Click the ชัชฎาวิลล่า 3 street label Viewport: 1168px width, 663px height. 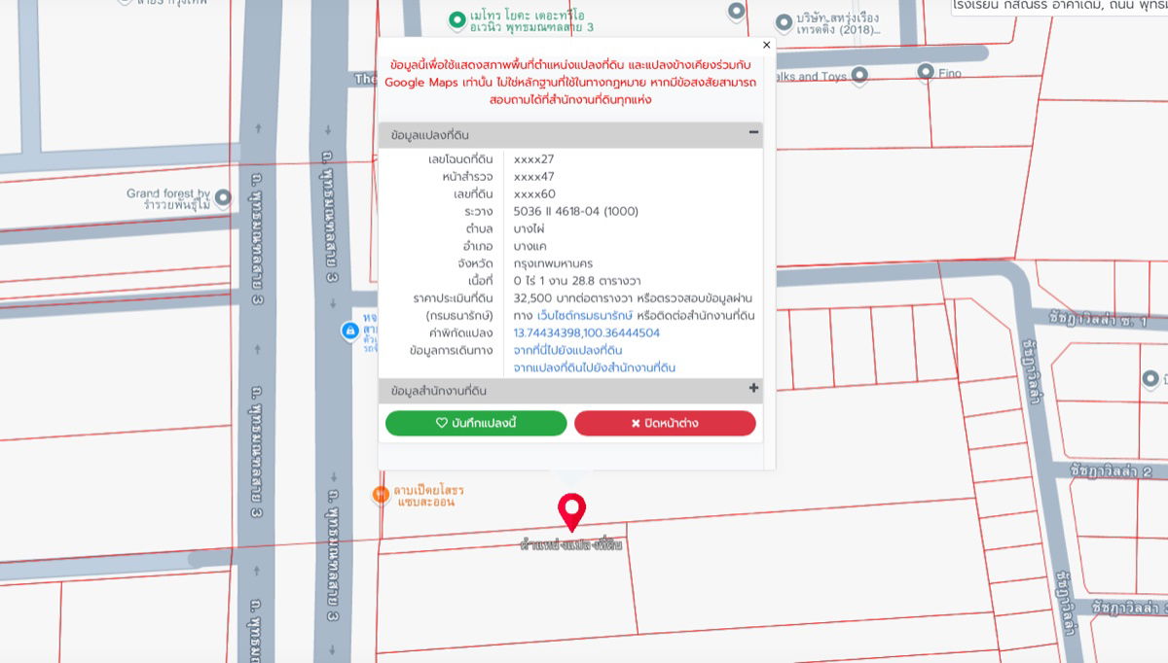point(1129,607)
